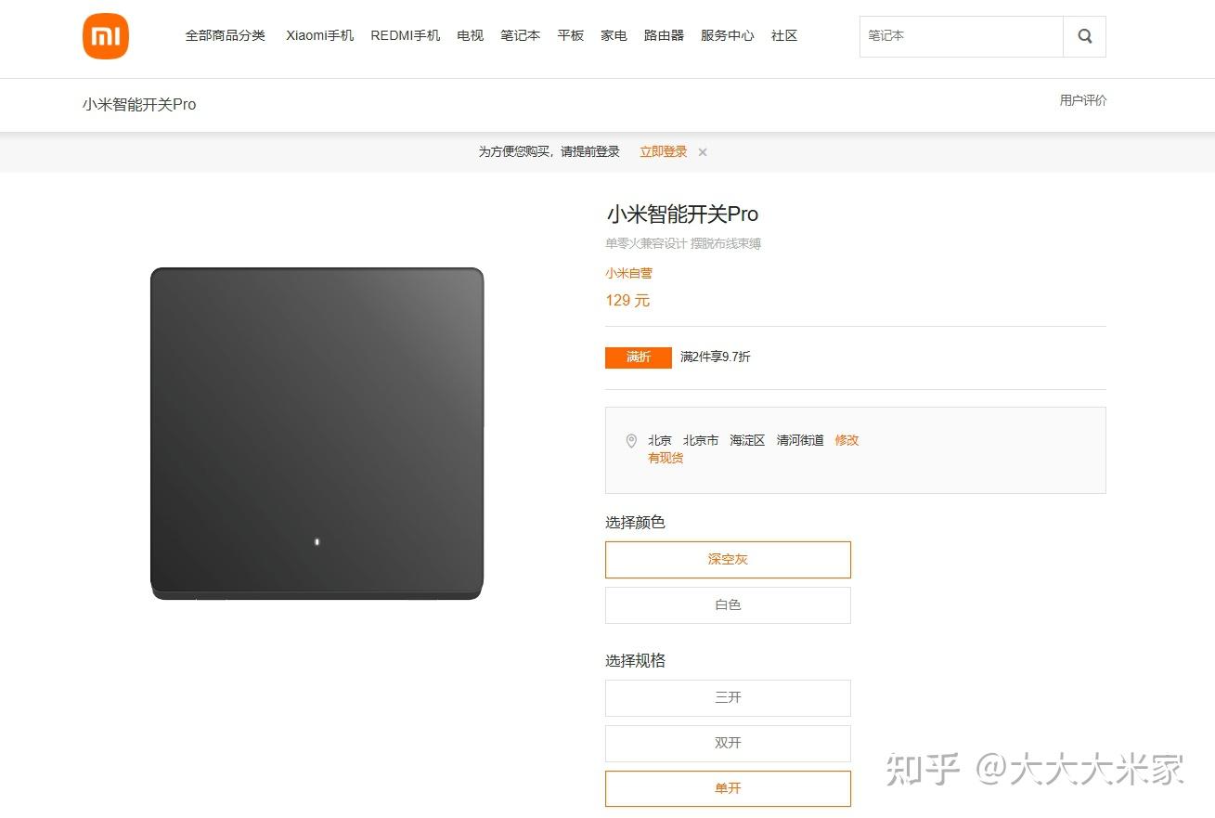Open 全部商品分类 menu

click(226, 35)
